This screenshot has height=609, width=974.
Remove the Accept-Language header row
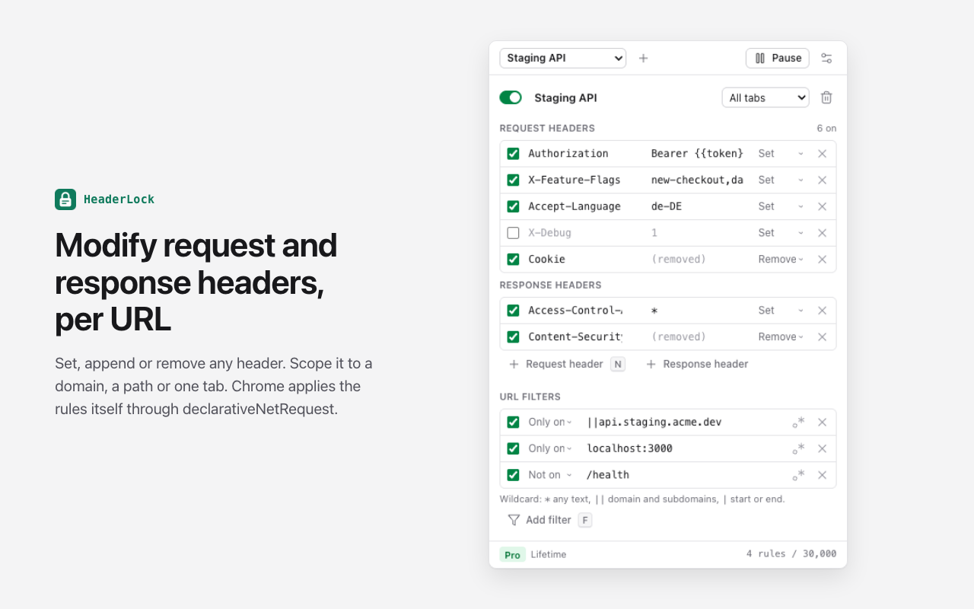click(822, 206)
